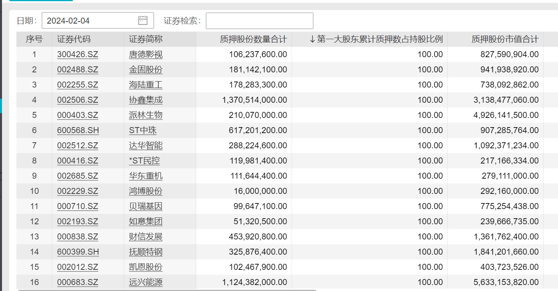The height and width of the screenshot is (291, 558).
Task: Open stock code 600568.SH for ST中珠
Action: point(77,130)
